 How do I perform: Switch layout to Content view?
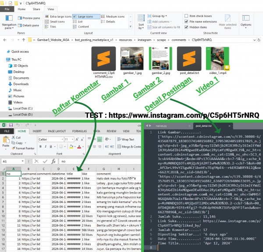pos(81,27)
